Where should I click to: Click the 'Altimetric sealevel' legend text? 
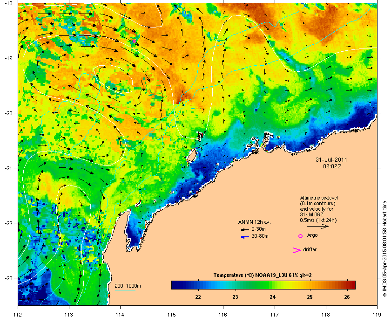pos(319,198)
